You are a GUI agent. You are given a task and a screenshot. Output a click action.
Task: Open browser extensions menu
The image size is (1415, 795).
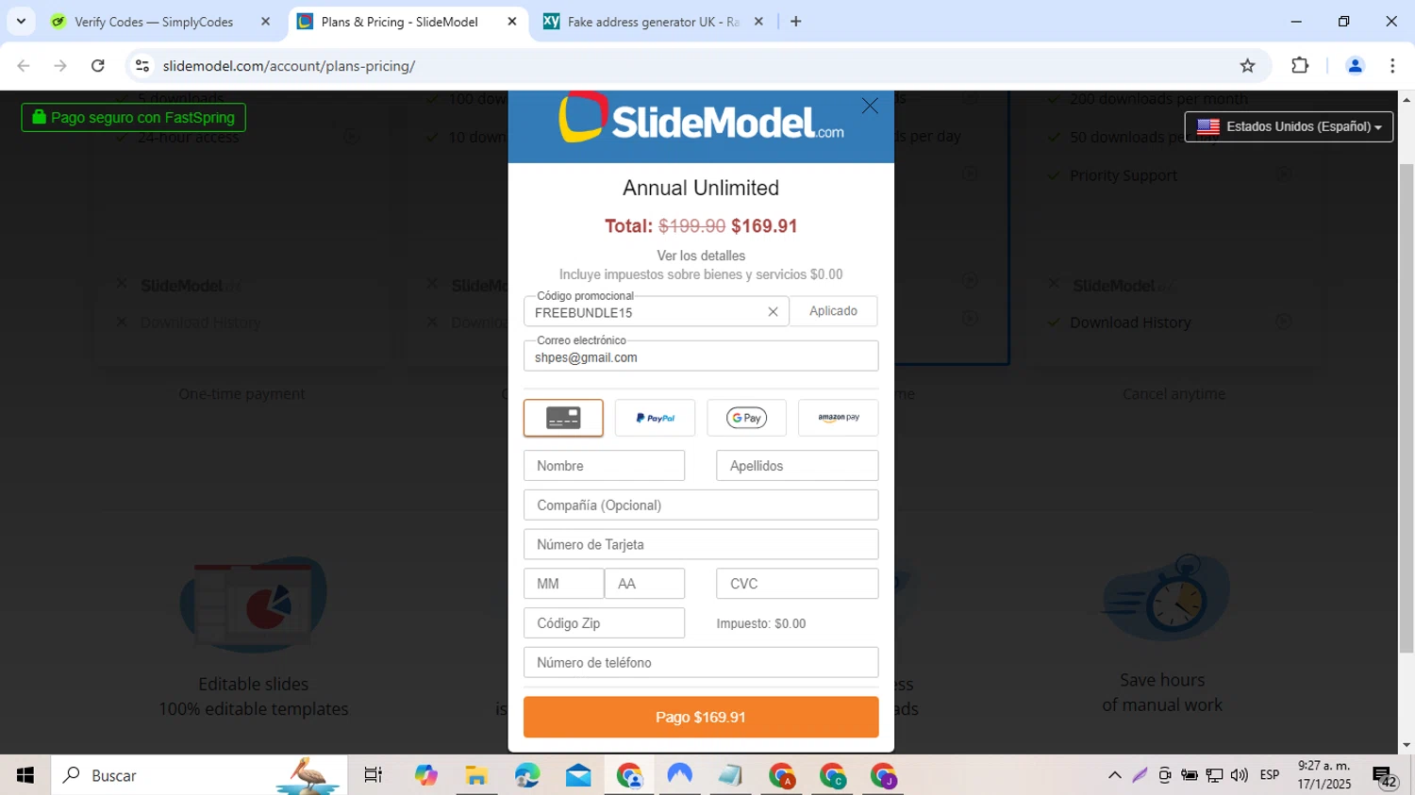[1300, 66]
